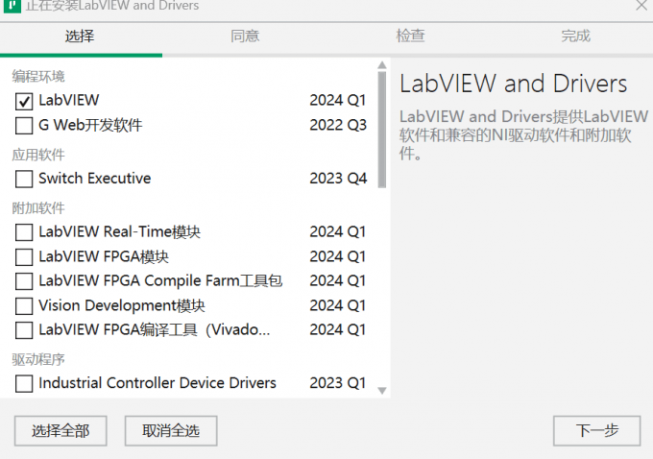
Task: Select the LabVIEW FPGA模块 label
Action: pos(104,256)
